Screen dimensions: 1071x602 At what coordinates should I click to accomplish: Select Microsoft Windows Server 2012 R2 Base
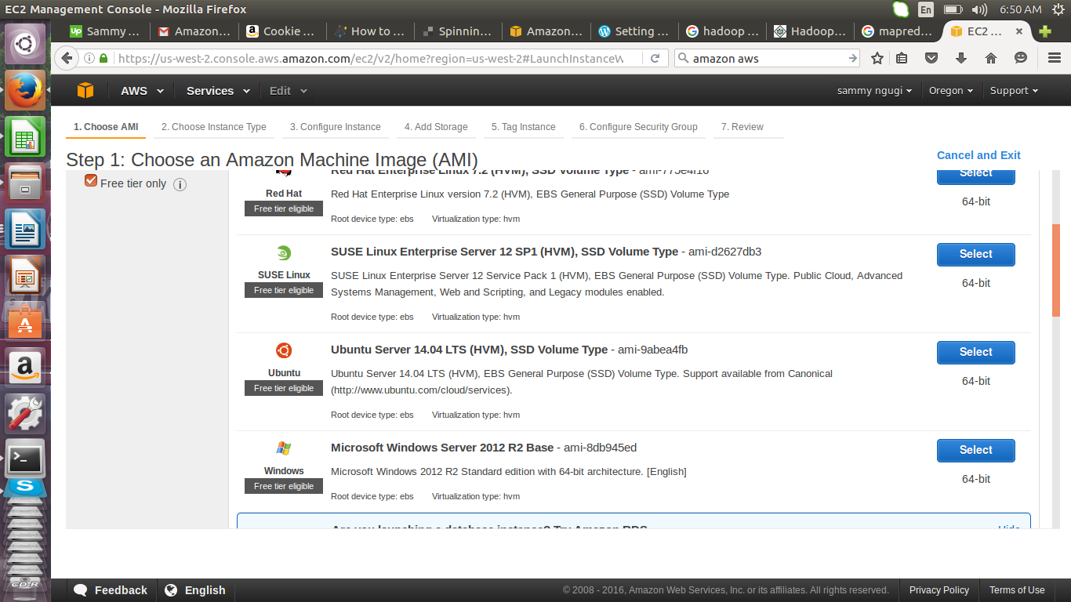pos(976,450)
